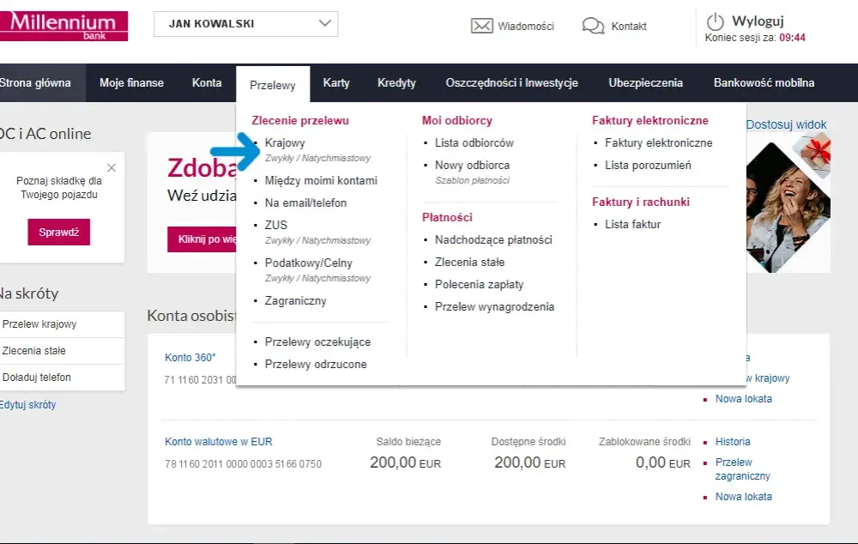Open the Konta menu
The image size is (858, 544).
click(207, 82)
